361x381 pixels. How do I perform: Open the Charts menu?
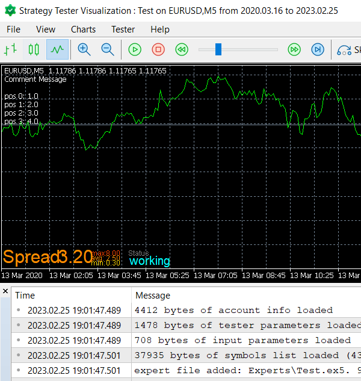[x=83, y=29]
